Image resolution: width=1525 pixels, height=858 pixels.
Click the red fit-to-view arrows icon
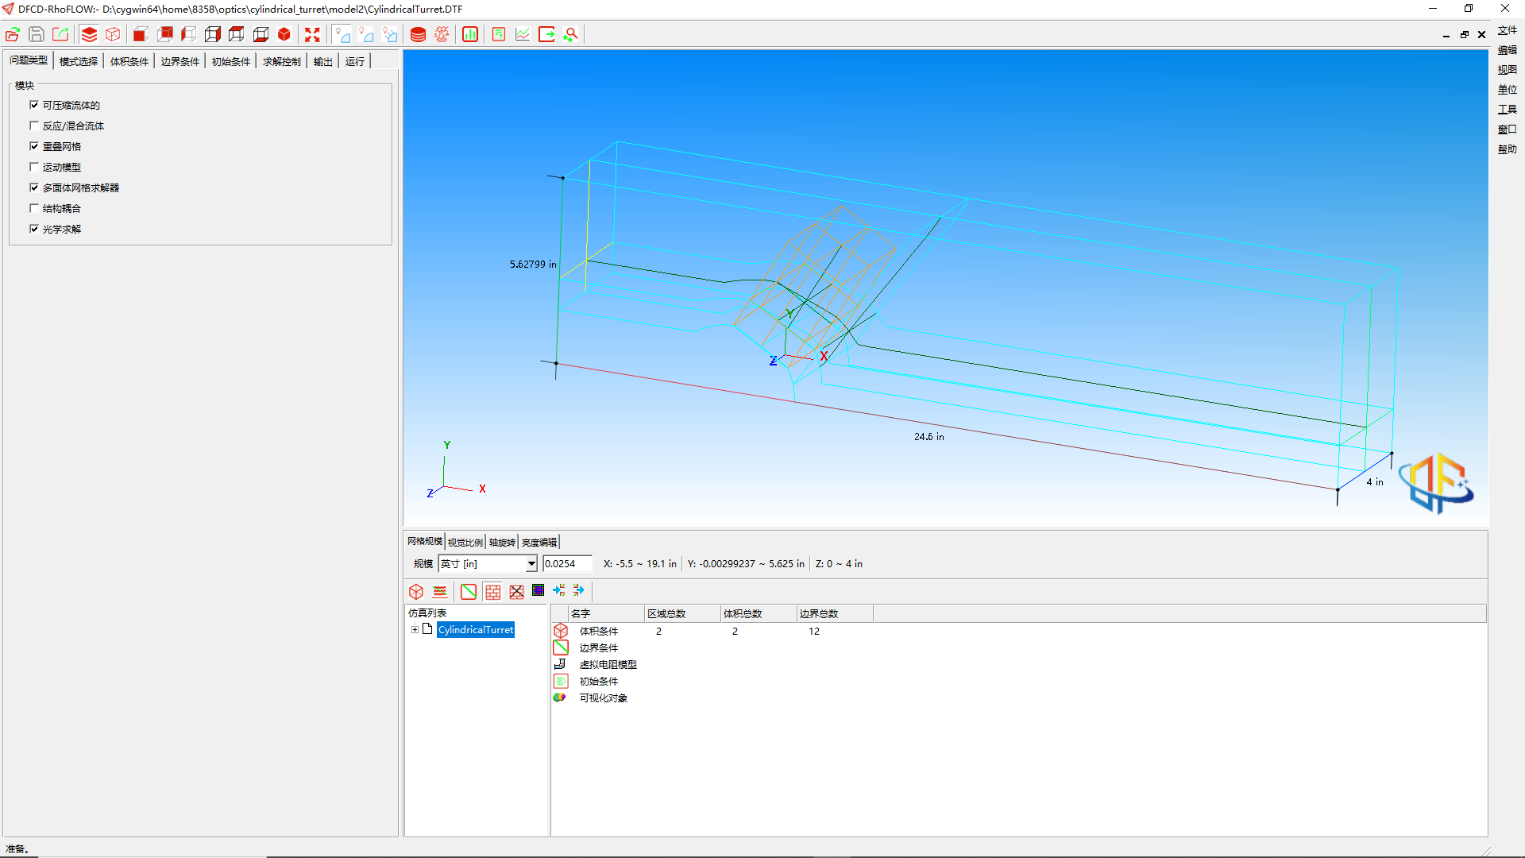point(312,34)
